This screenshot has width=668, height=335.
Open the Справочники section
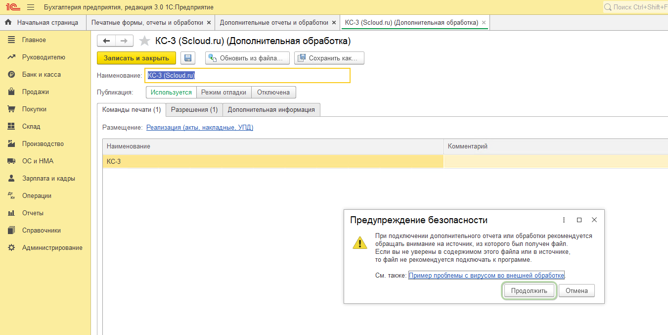tap(42, 230)
